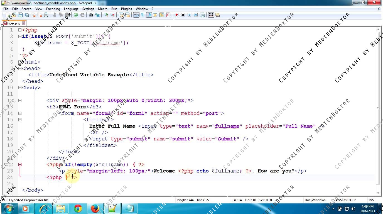Open Firefox from the taskbar

pyautogui.click(x=95, y=208)
